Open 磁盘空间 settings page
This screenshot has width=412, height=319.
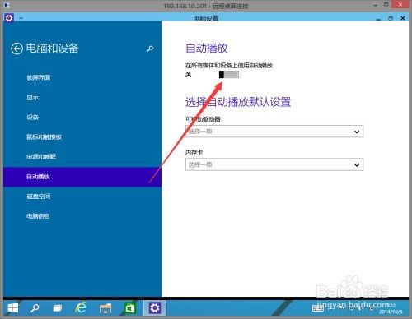point(39,196)
